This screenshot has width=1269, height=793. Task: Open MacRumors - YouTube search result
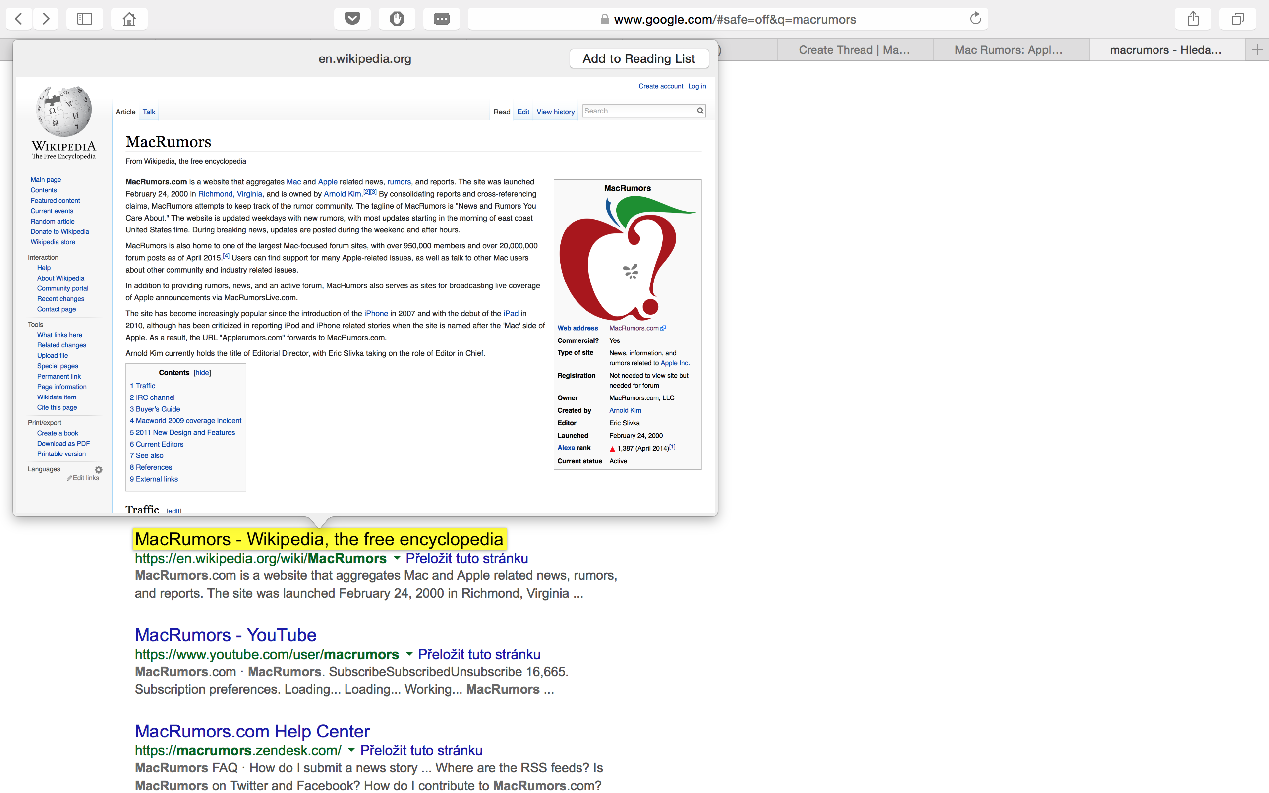point(226,635)
